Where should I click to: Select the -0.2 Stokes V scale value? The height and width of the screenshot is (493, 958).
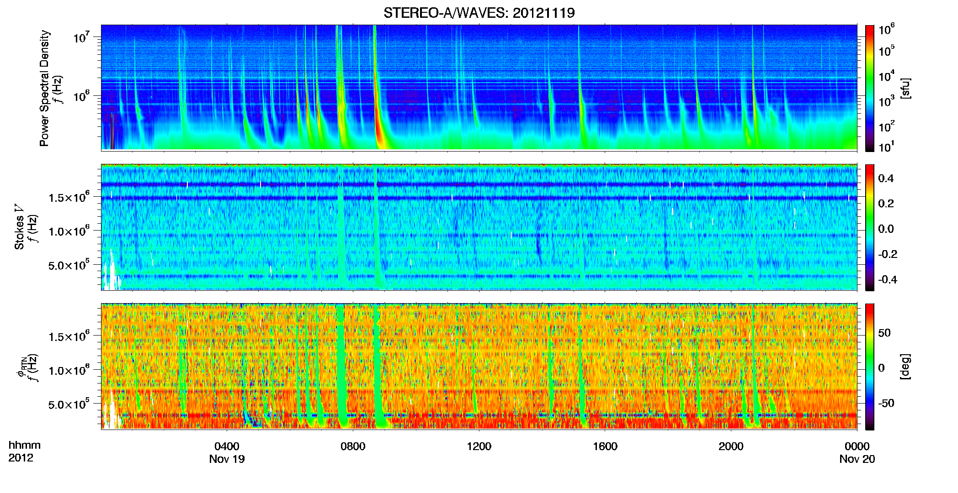point(888,254)
